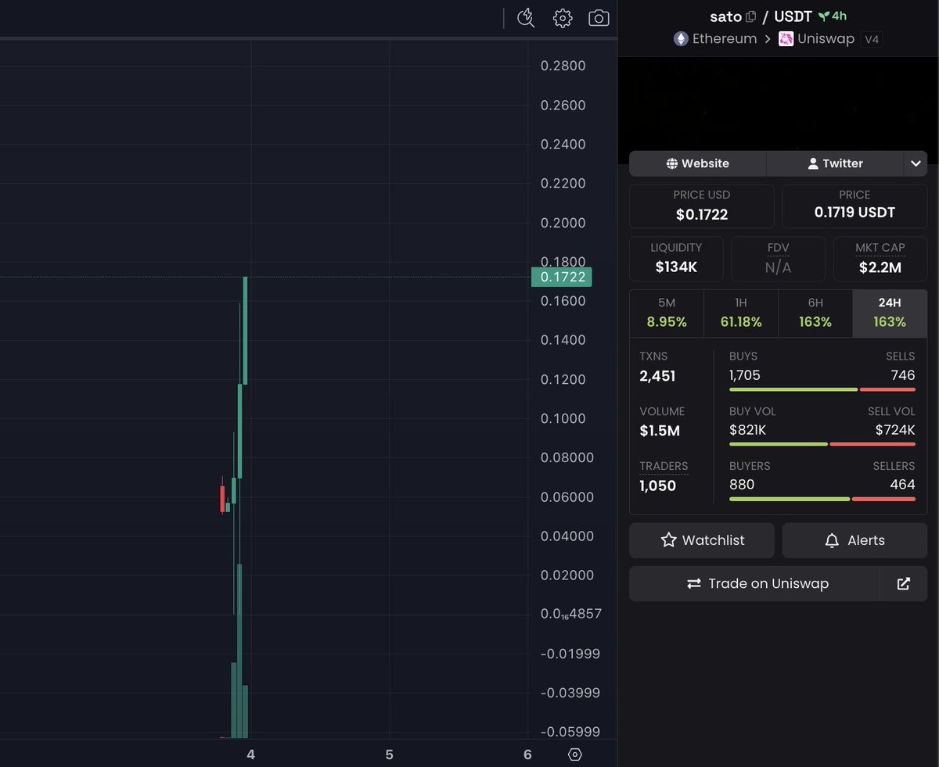Click the buys versus sells ratio bar
The image size is (939, 767).
coord(822,389)
